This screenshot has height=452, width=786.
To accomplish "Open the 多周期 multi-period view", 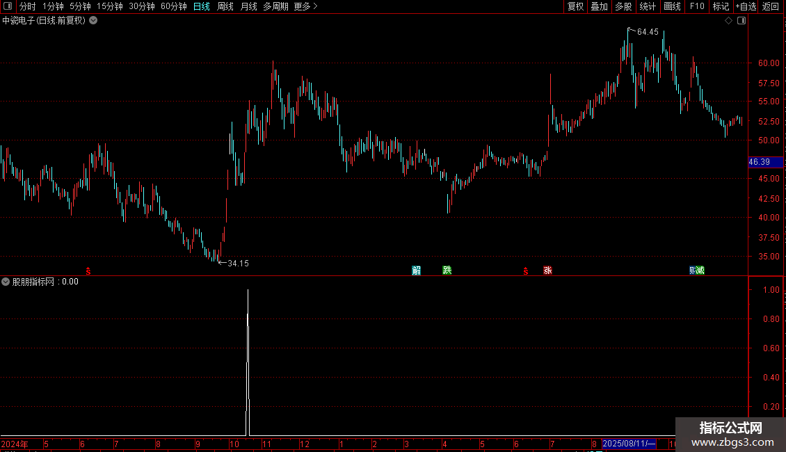I will click(275, 6).
